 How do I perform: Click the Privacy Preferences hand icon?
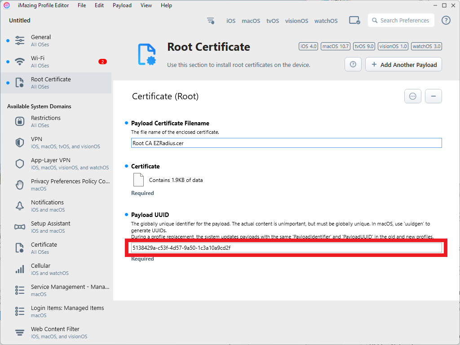(20, 185)
